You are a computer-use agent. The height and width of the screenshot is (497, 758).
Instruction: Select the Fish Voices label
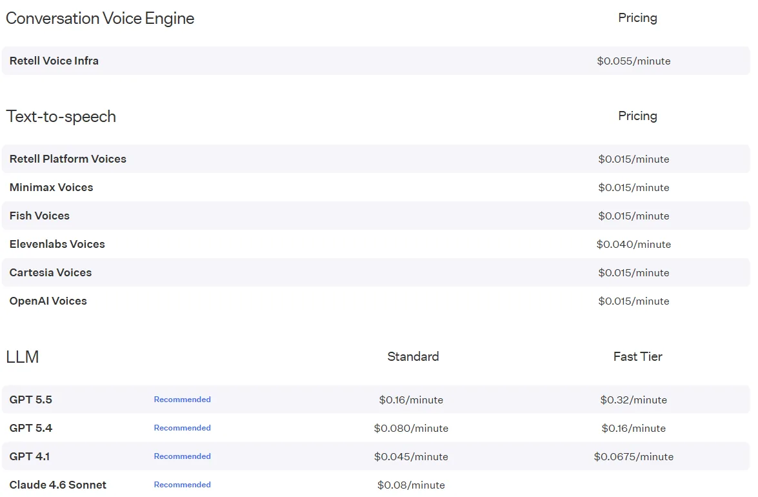39,216
